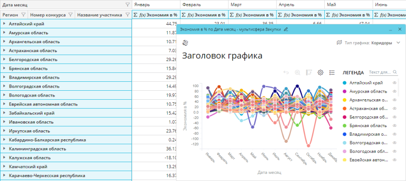Click the chart zoom magnifier icon
The width and height of the screenshot is (406, 181).
(x=298, y=72)
